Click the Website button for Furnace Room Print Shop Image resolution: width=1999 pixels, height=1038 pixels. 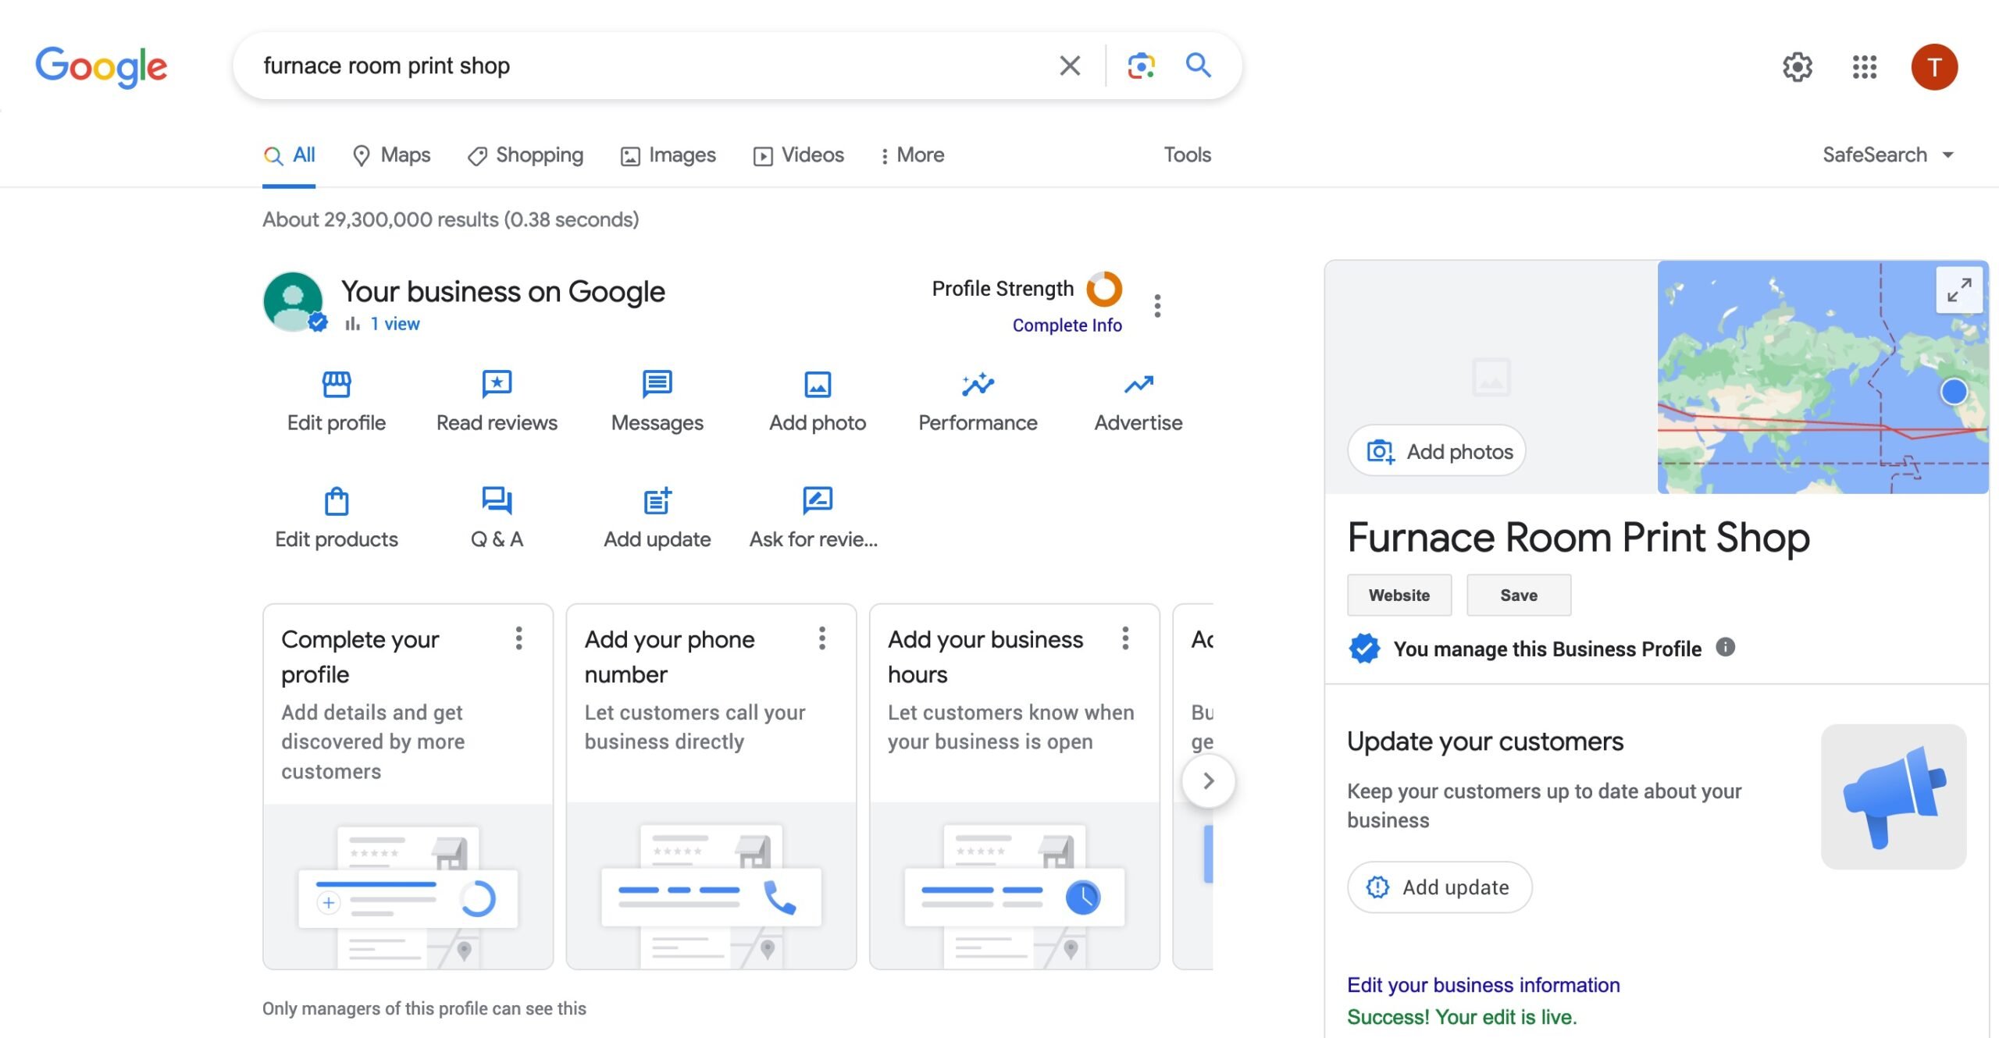(1399, 594)
